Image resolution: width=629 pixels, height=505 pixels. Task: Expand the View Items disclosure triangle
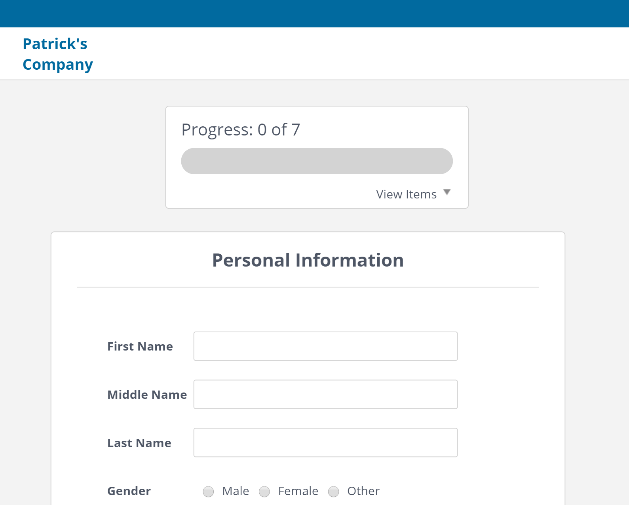447,192
